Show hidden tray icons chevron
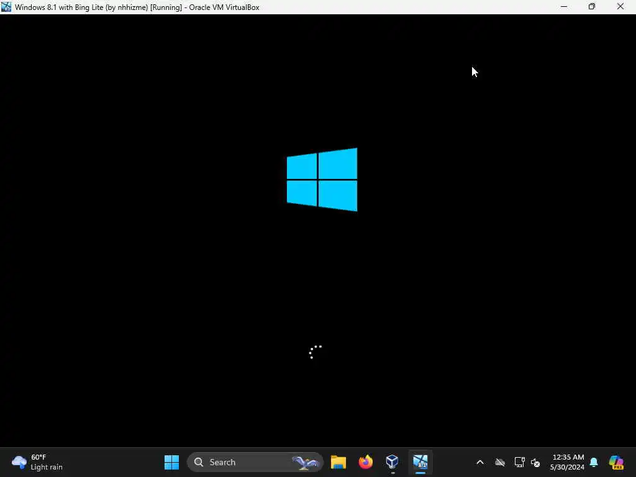The image size is (636, 477). (480, 462)
